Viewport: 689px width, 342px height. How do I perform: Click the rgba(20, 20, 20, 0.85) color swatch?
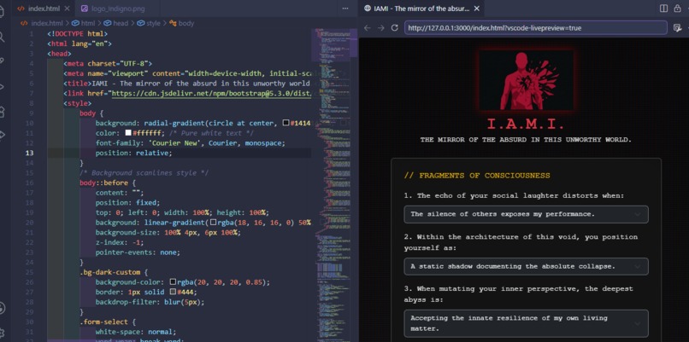pos(173,282)
